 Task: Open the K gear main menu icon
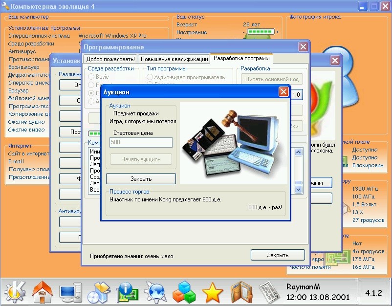point(15,291)
